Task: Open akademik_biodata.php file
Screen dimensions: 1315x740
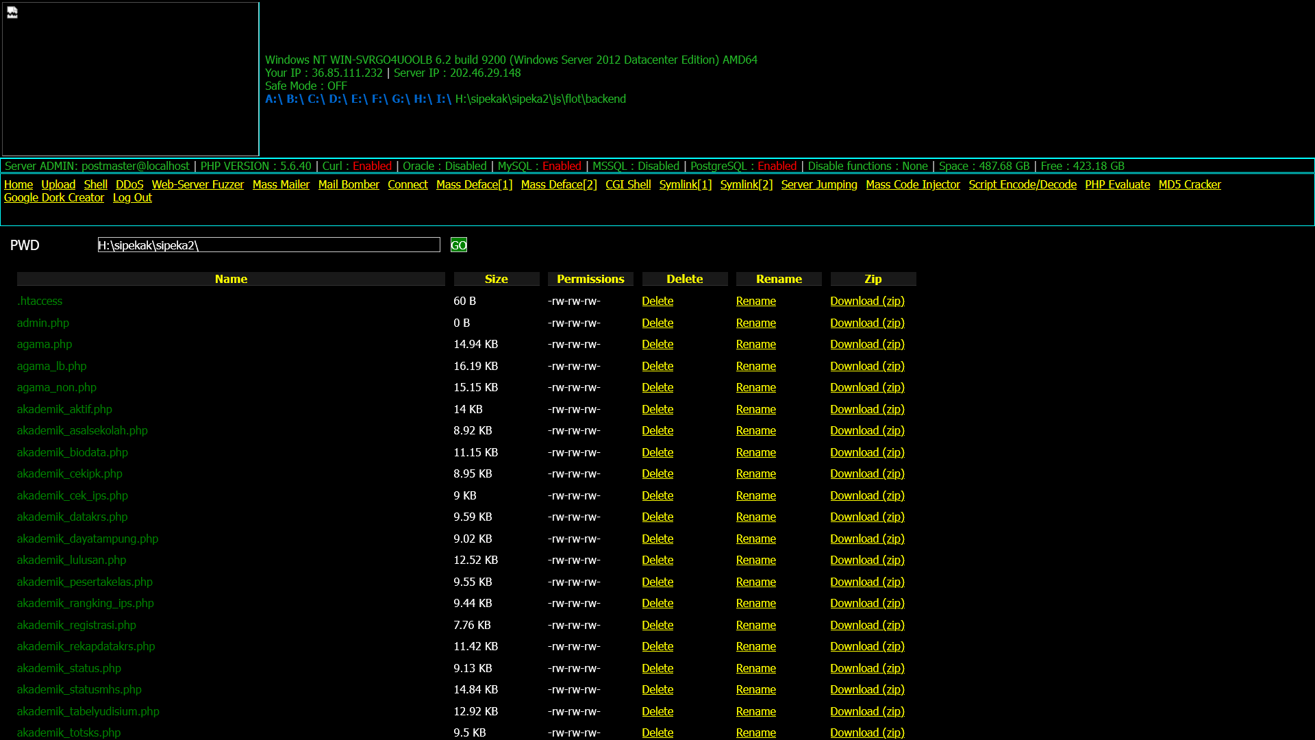Action: coord(73,452)
